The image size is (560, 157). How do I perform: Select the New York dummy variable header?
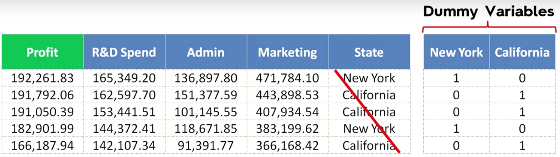pos(456,52)
